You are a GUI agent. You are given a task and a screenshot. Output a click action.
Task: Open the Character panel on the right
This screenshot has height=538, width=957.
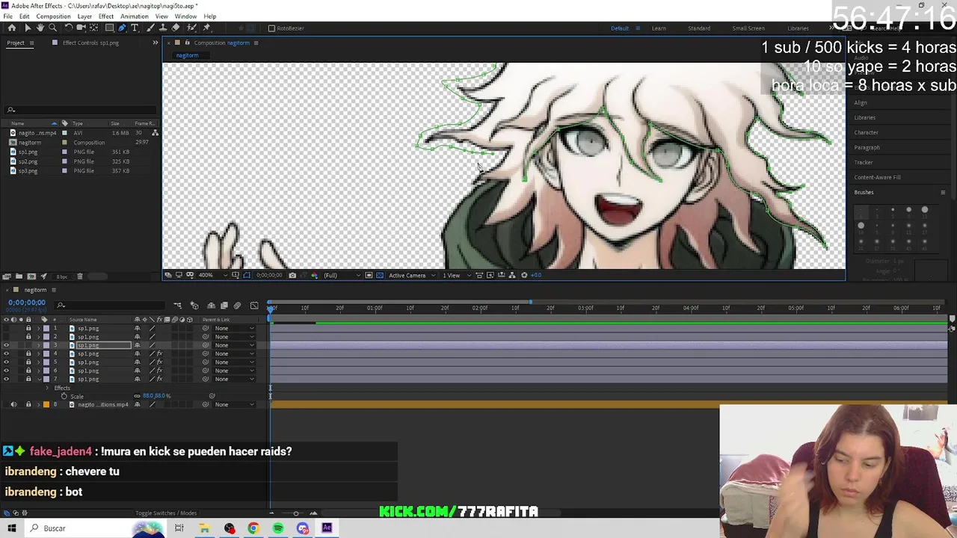867,132
